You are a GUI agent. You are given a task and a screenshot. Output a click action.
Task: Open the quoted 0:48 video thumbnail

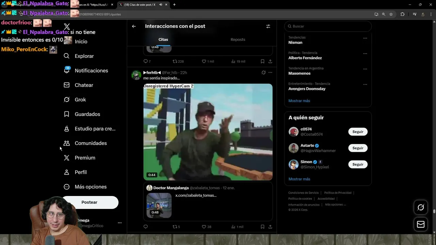(x=159, y=205)
